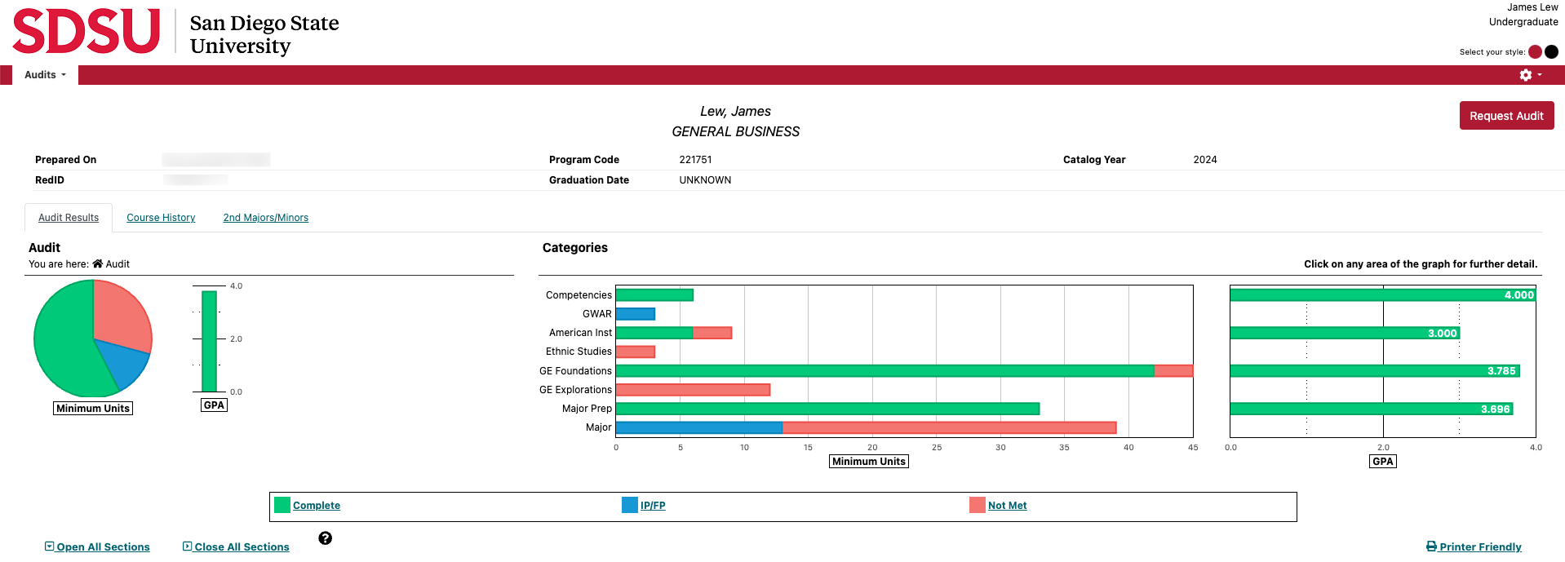This screenshot has height=562, width=1565.
Task: Click the Graduation Date value UNKNOWN
Action: [705, 180]
